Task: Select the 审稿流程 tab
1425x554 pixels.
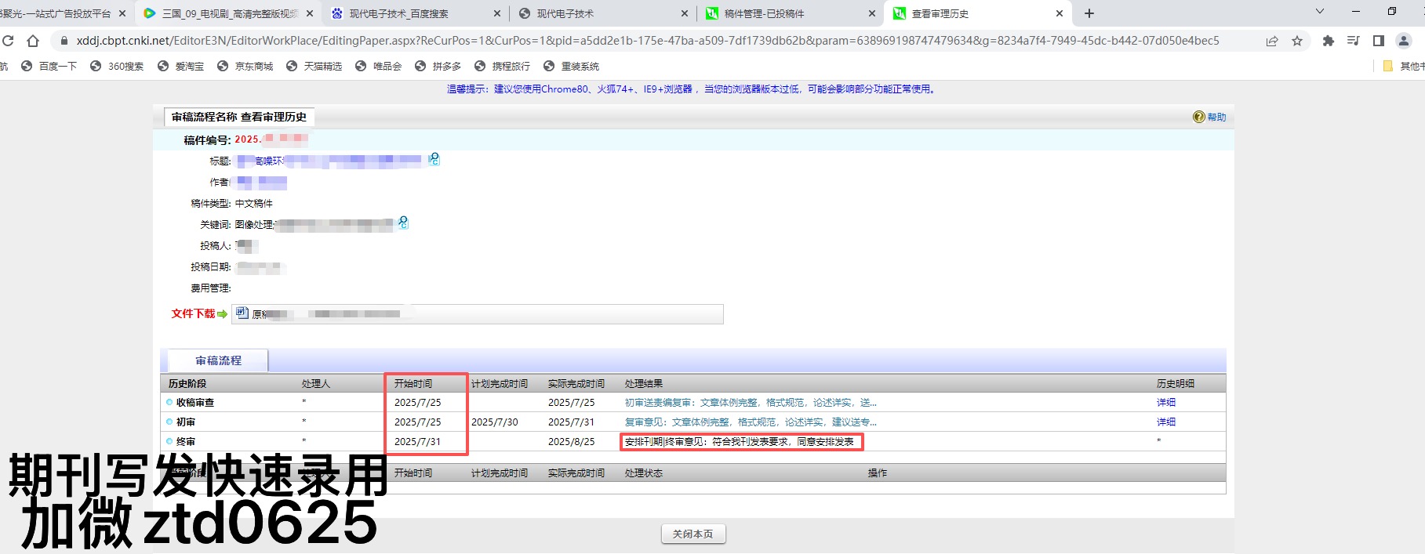Action: pos(218,360)
